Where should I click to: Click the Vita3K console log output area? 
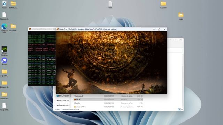tap(42, 58)
